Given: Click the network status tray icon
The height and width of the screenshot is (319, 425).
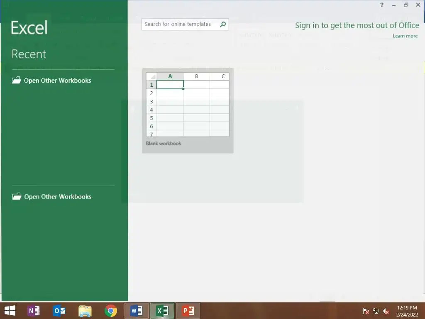Looking at the screenshot, I should coord(376,311).
